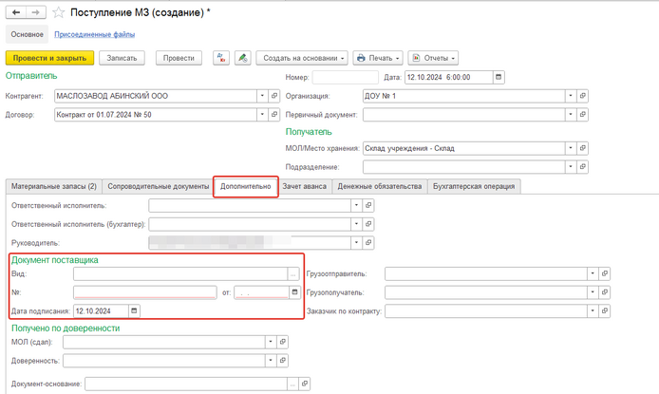This screenshot has width=659, height=394.
Task: Click into the Номер input field
Action: point(345,77)
